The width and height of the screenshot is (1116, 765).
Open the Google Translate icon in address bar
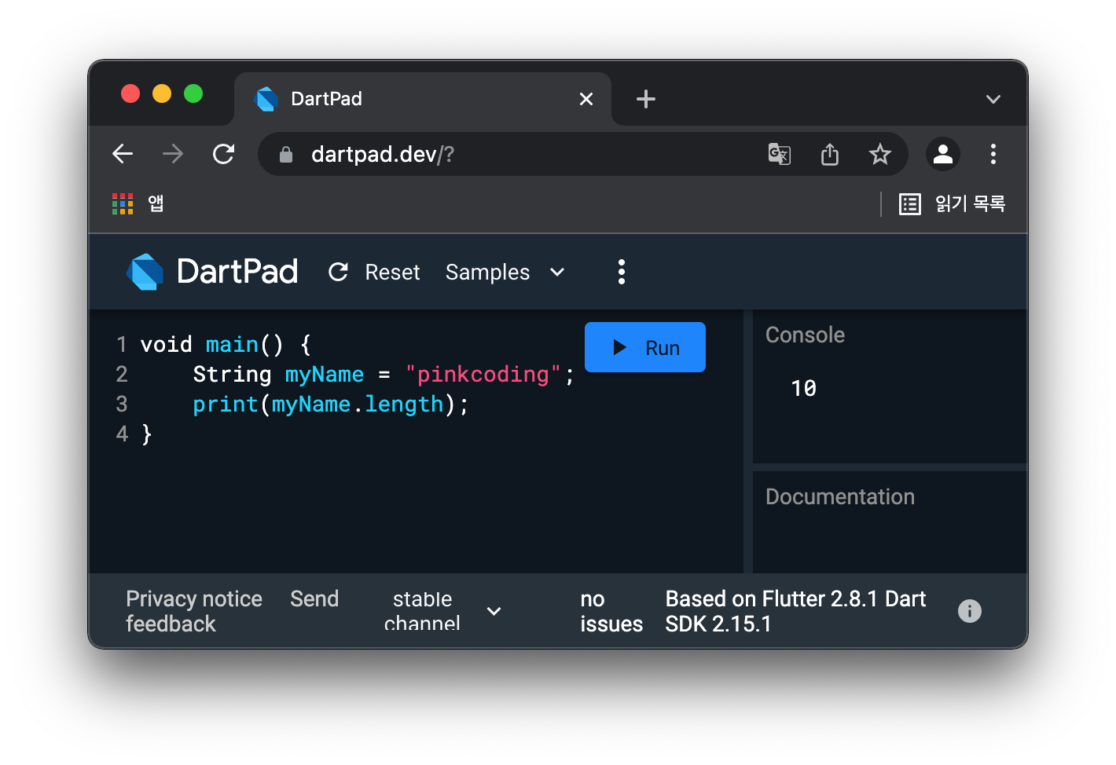click(x=779, y=154)
